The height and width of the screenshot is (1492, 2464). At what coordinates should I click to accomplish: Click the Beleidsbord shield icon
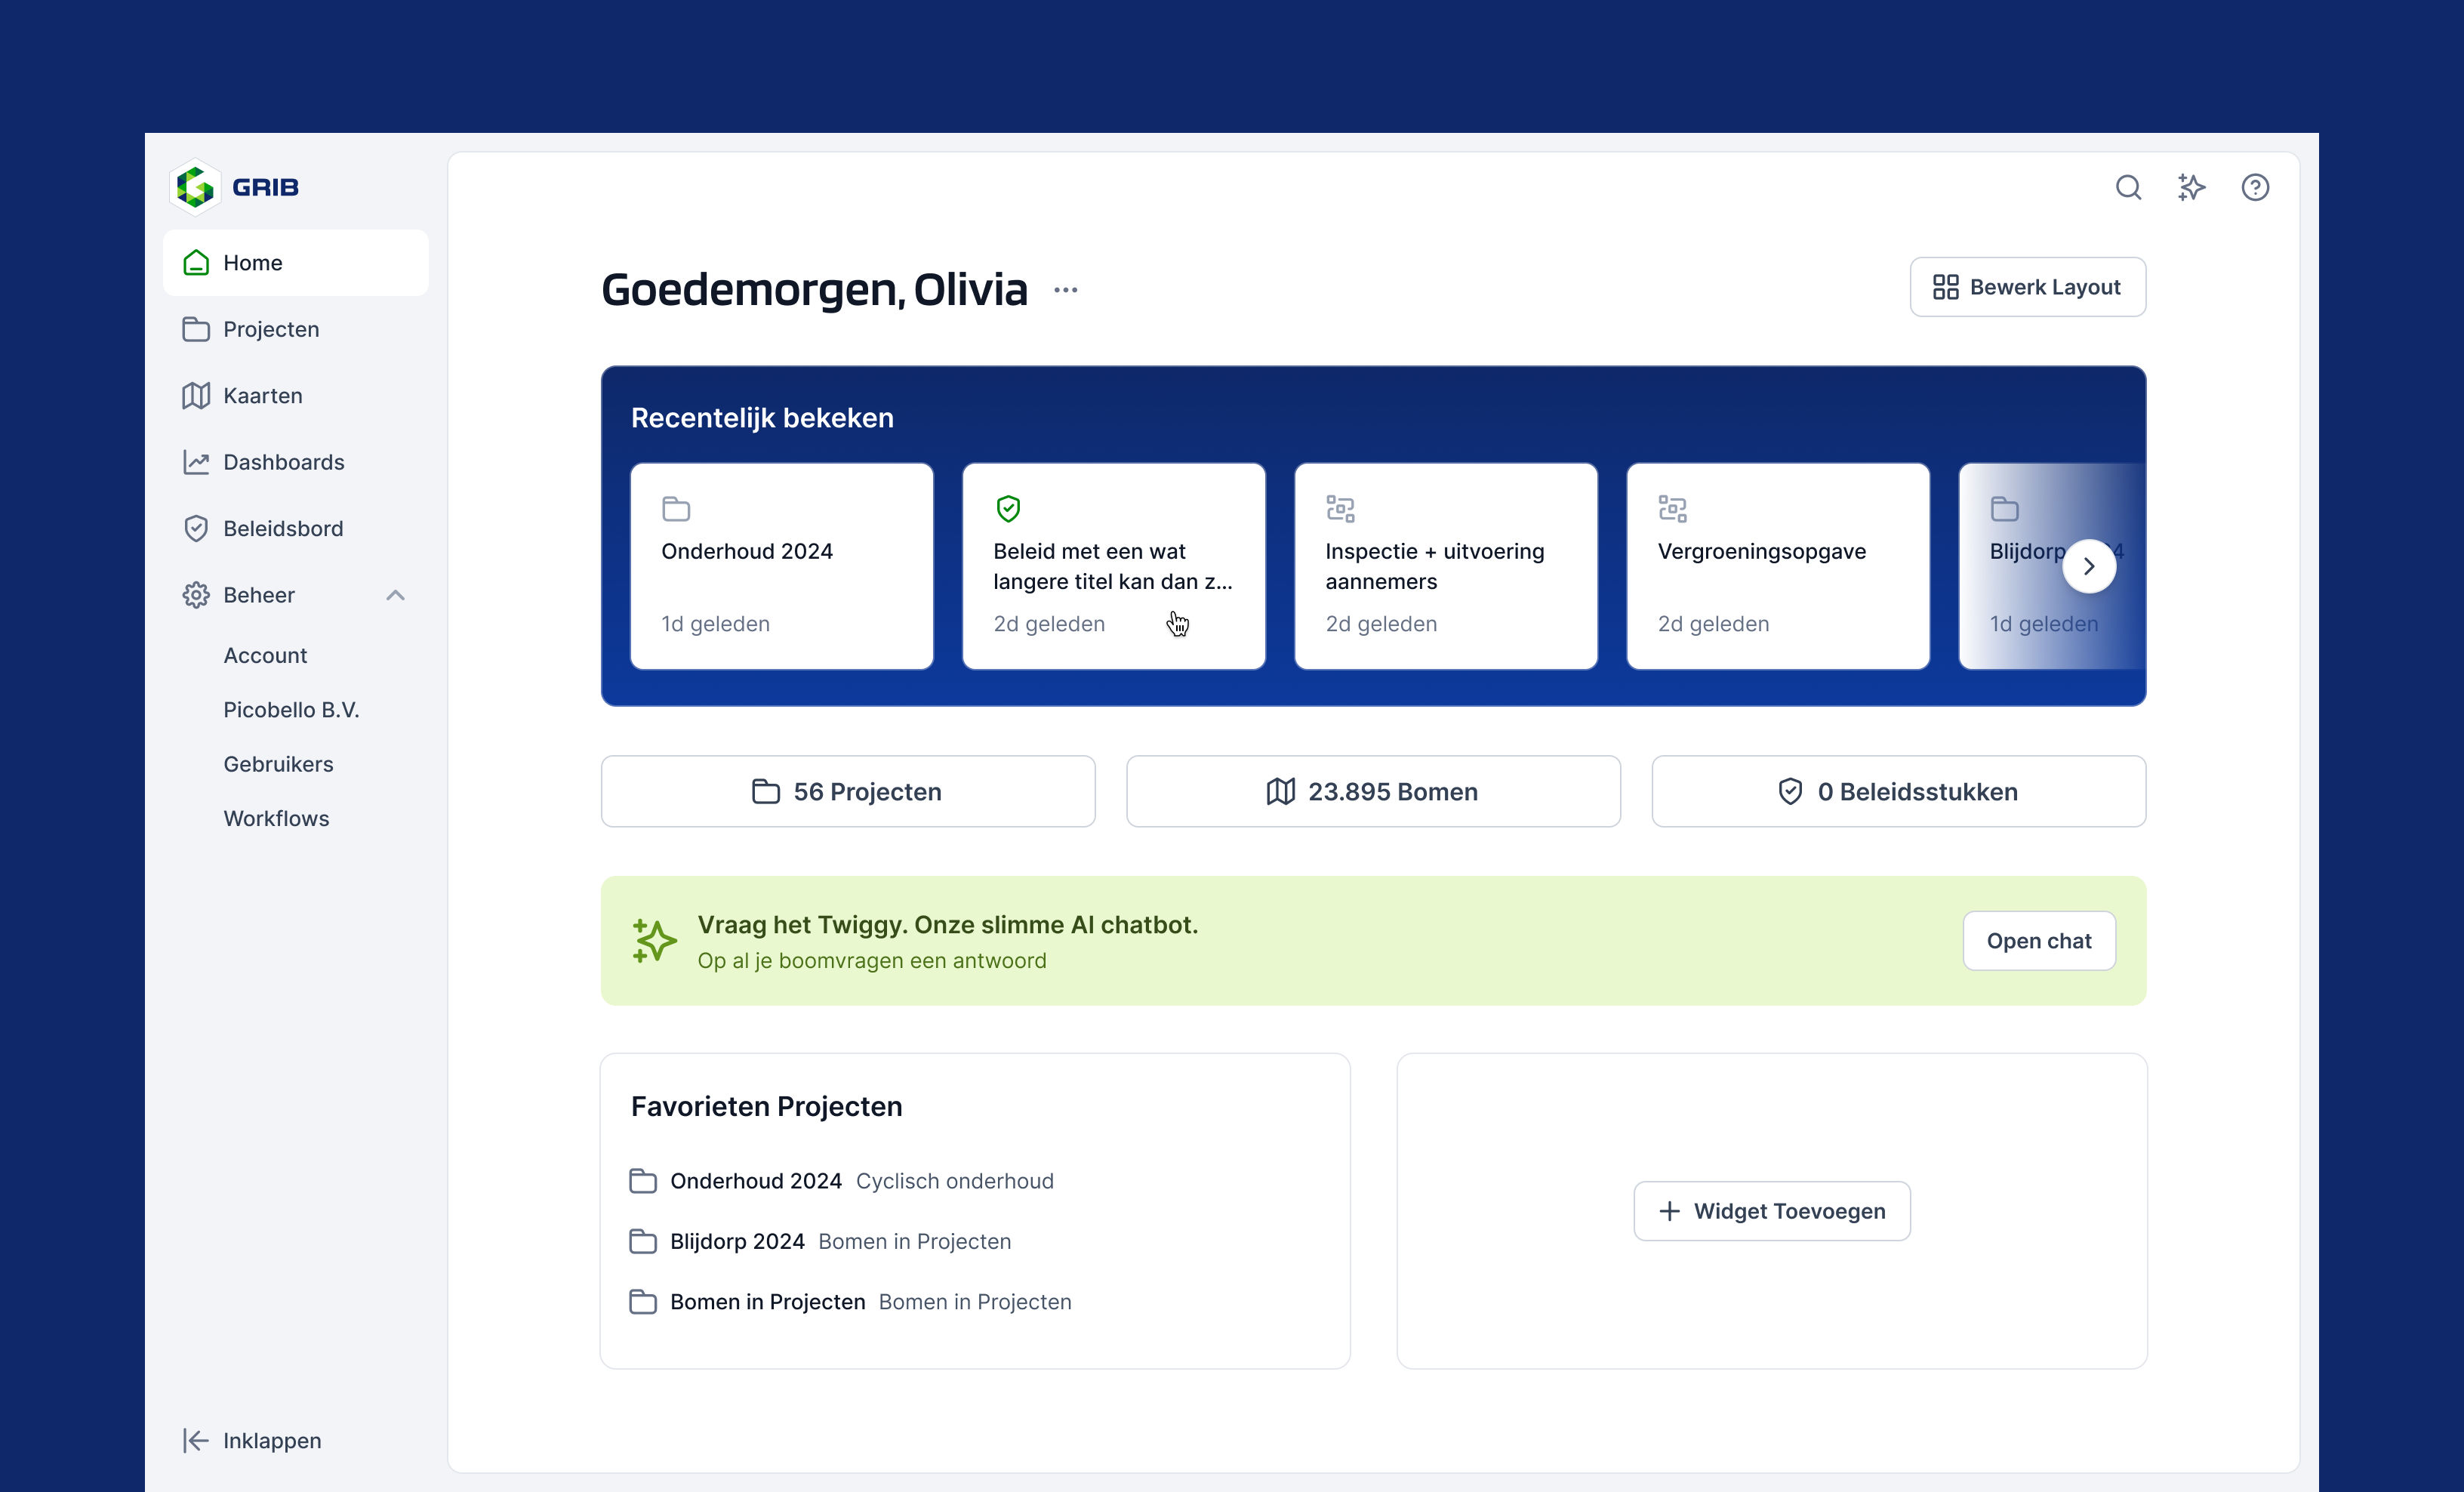click(x=196, y=528)
